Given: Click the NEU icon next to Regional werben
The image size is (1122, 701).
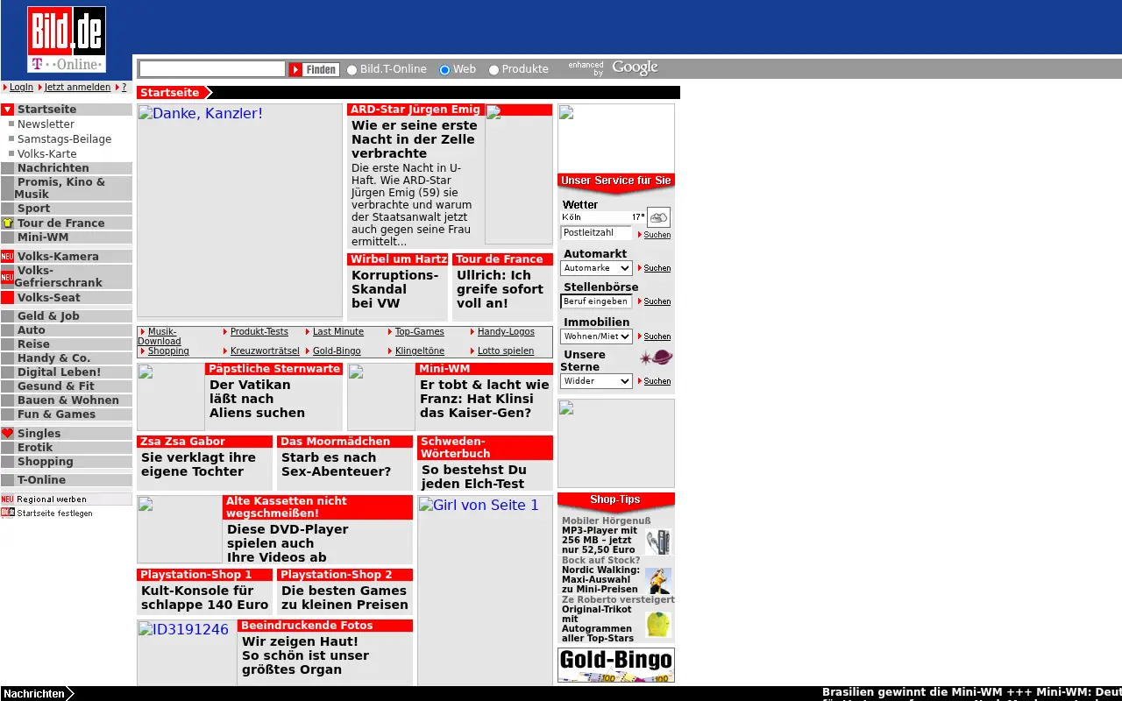Looking at the screenshot, I should pos(7,499).
